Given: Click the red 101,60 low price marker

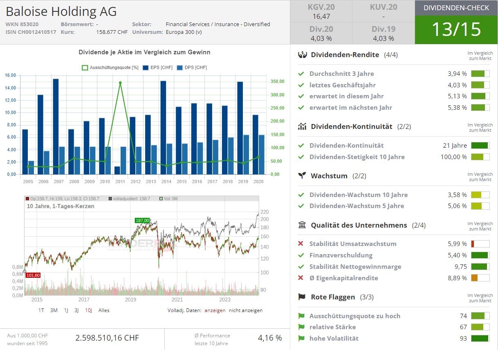Looking at the screenshot, I should (33, 275).
